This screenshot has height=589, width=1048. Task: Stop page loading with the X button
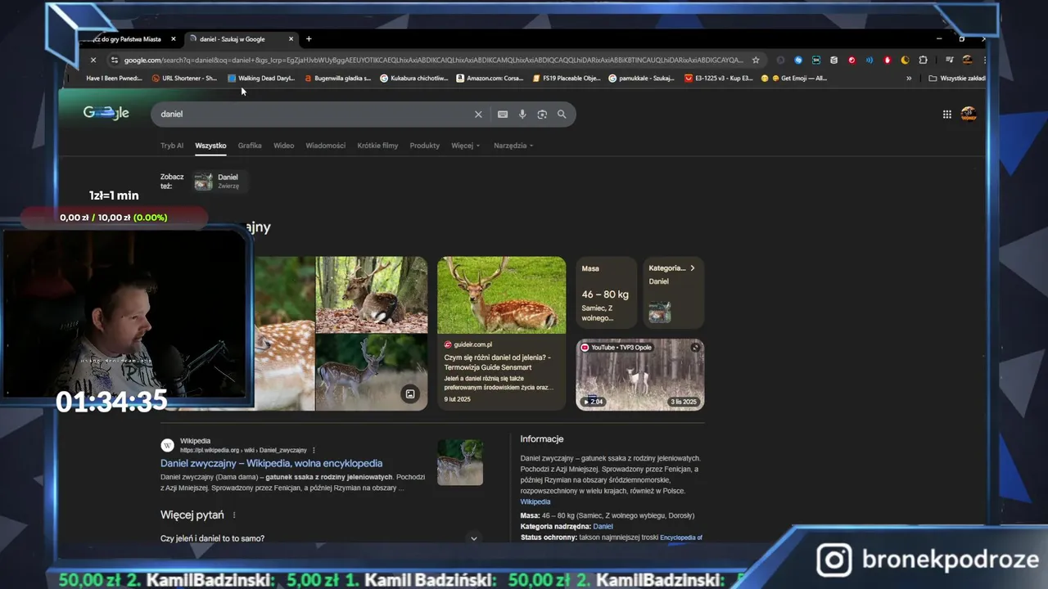pos(93,60)
